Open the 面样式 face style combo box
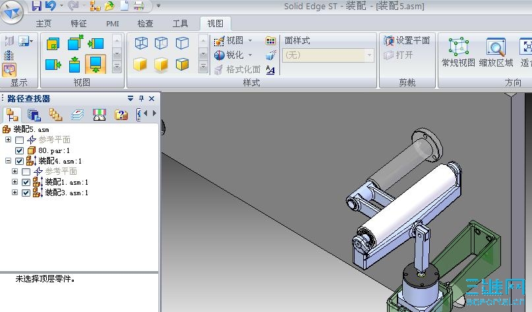532x312 pixels. pos(328,55)
